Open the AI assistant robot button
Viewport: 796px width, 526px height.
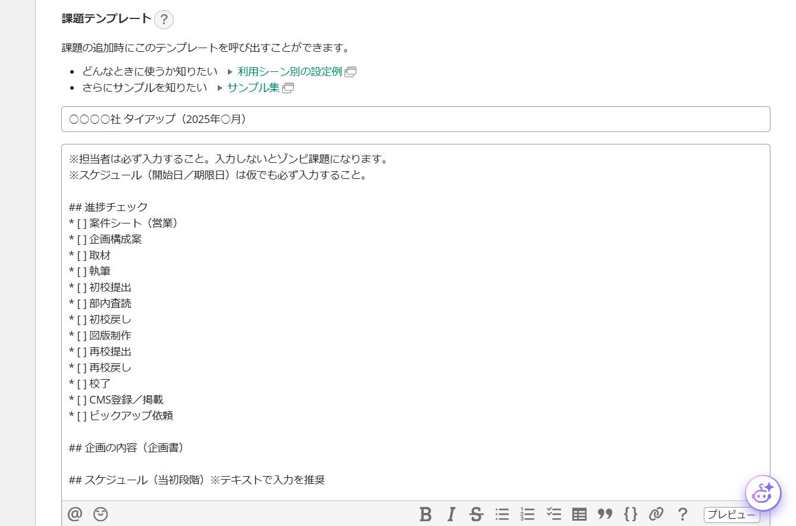763,493
